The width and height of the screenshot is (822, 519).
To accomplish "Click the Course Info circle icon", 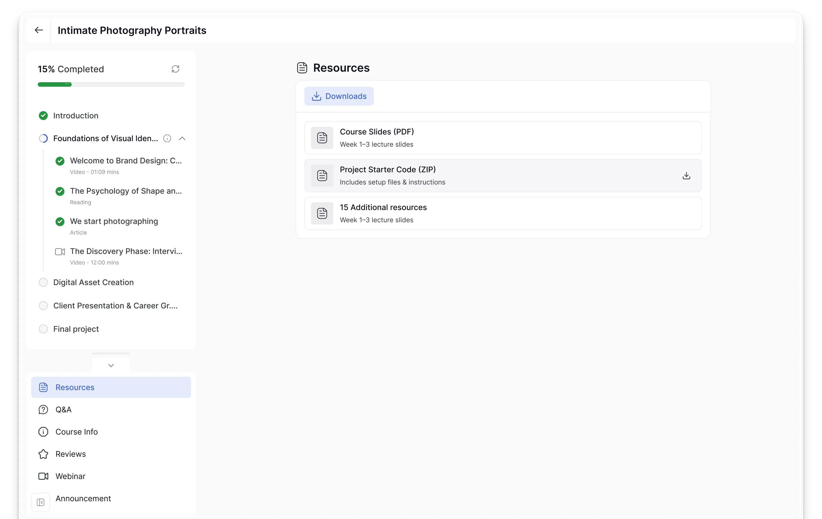I will (43, 431).
